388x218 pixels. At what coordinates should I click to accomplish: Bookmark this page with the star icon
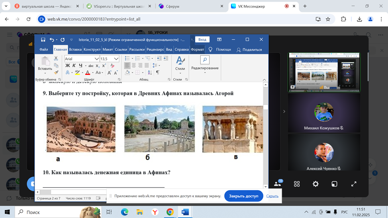pyautogui.click(x=328, y=19)
